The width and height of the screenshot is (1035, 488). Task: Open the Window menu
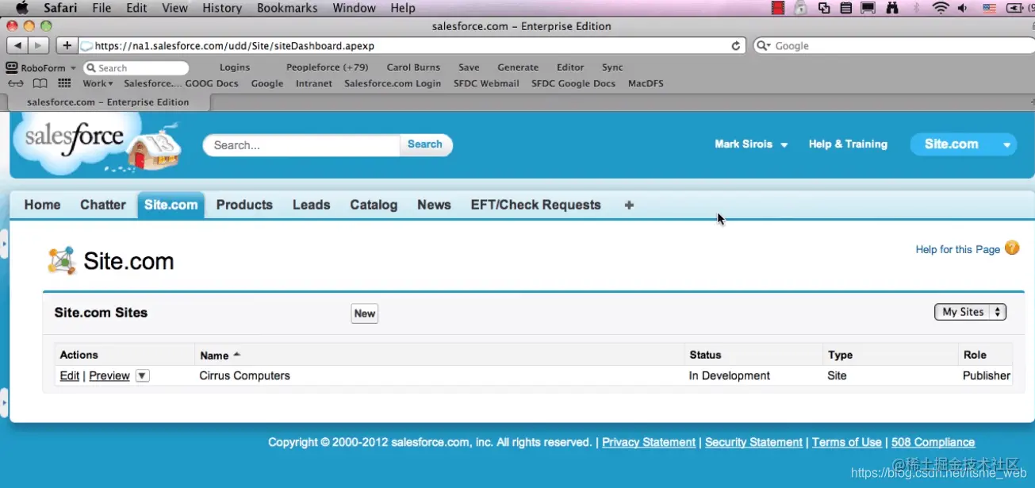pos(354,8)
